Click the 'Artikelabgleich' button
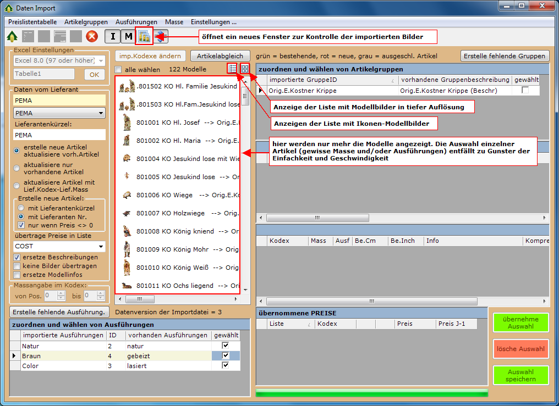Screen dimensions: 559x406 (x=220, y=56)
